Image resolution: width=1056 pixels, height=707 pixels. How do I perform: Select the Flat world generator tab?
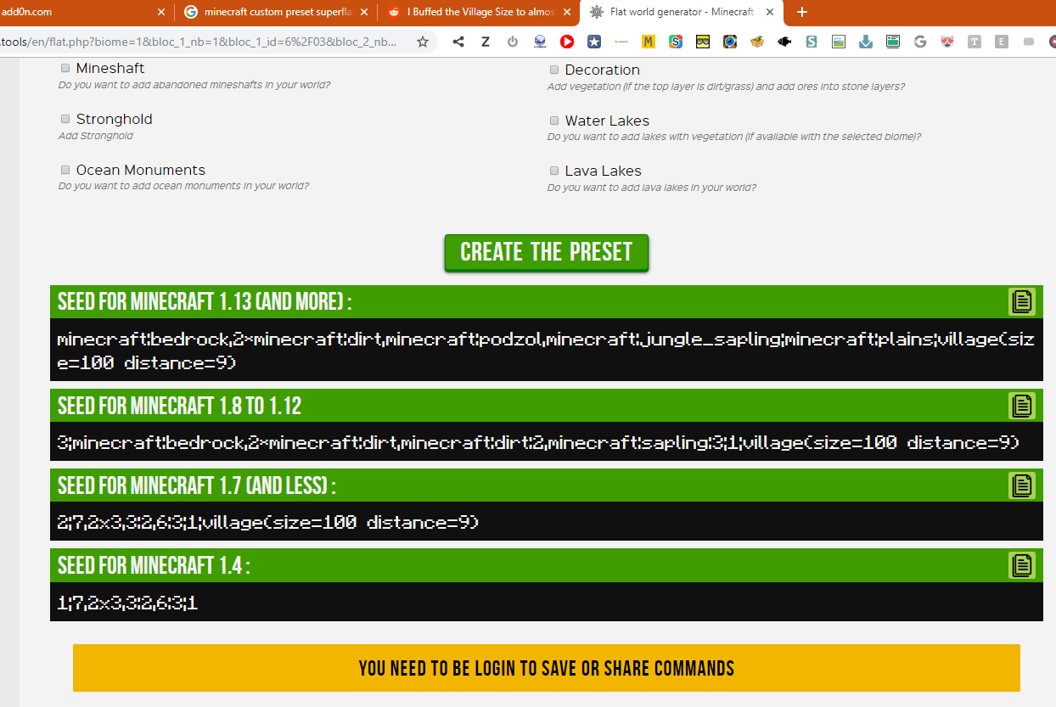coord(682,12)
